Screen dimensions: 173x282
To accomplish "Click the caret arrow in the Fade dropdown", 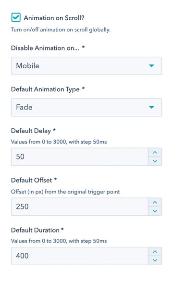I will (x=151, y=107).
